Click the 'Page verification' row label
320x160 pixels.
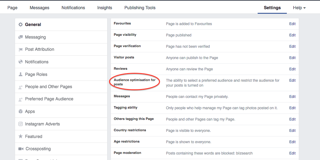pyautogui.click(x=127, y=46)
